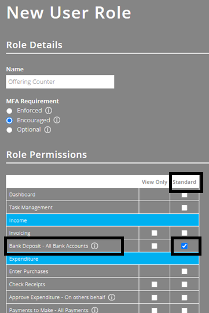Image resolution: width=209 pixels, height=313 pixels.
Task: Click the New User Role title
Action: point(69,13)
